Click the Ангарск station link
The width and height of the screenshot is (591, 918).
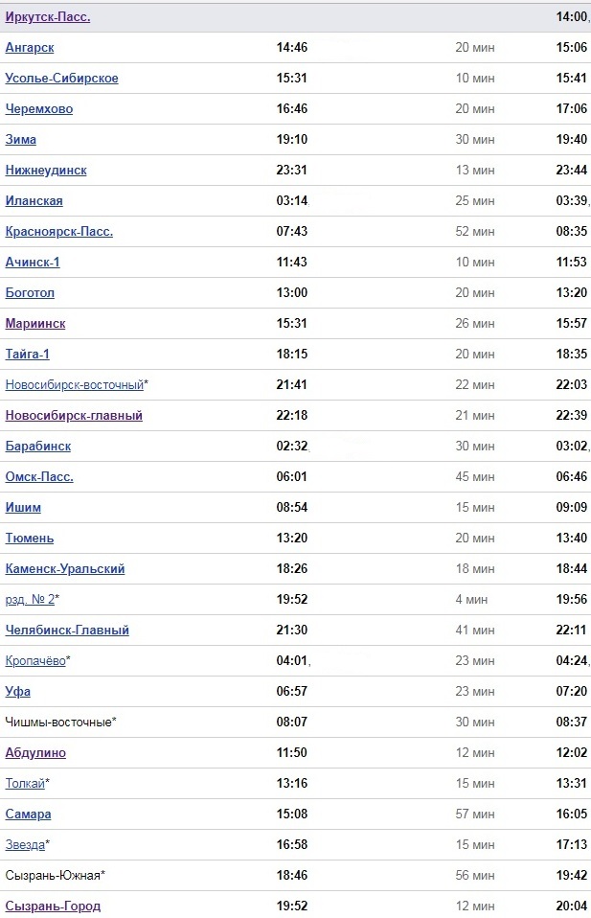point(30,48)
